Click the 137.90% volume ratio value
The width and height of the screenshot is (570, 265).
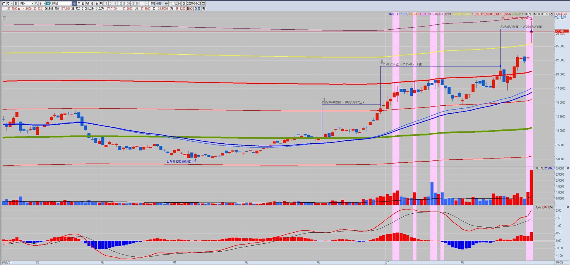65,9
